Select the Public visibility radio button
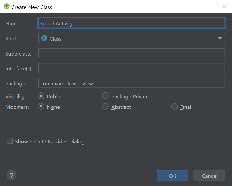Screen dimensions: 232x186 41,96
